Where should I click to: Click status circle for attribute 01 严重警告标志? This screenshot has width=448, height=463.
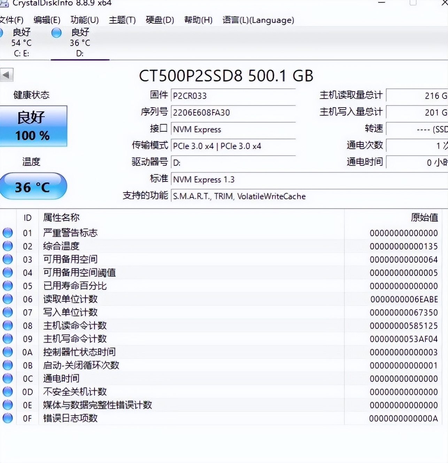8,233
